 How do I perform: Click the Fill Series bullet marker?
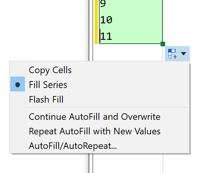click(x=18, y=85)
